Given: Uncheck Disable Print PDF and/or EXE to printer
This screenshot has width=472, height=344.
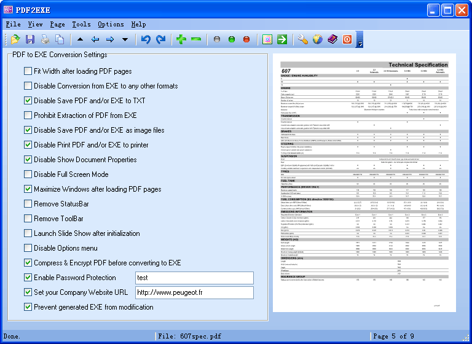Looking at the screenshot, I should point(28,145).
